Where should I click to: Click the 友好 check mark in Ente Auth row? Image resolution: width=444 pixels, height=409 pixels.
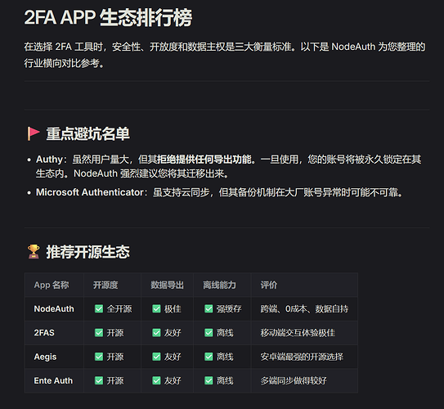point(156,380)
